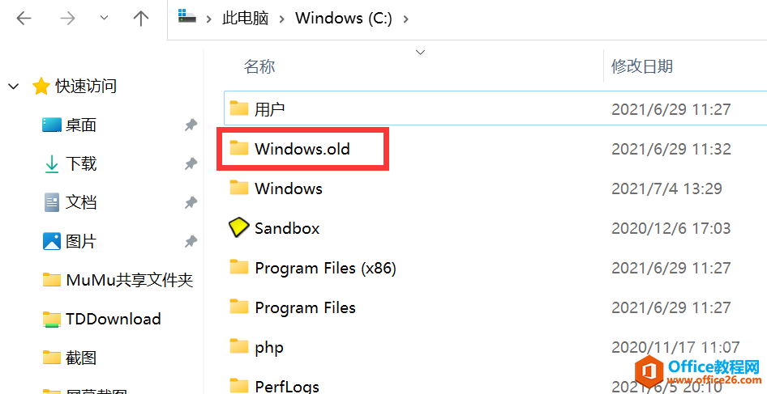This screenshot has width=767, height=394.
Task: Click 此电脑 in the address breadcrumb
Action: pos(245,19)
